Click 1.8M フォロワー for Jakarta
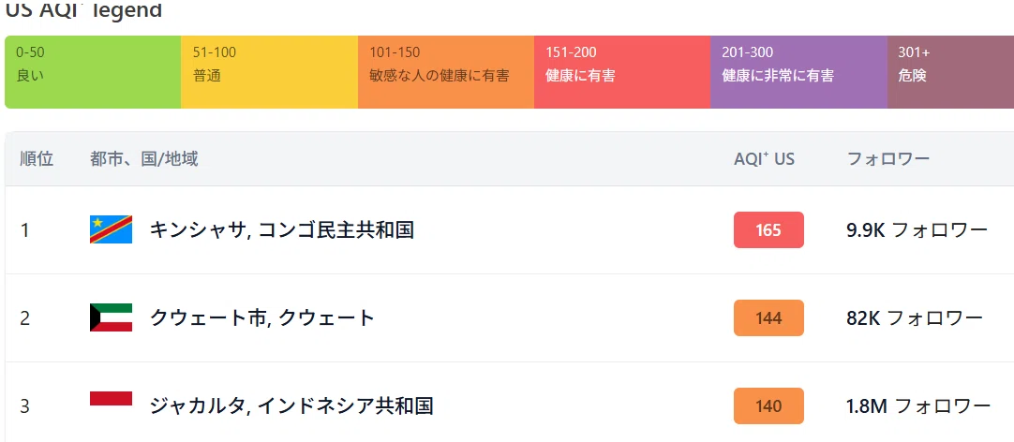The image size is (1014, 442). (x=918, y=405)
